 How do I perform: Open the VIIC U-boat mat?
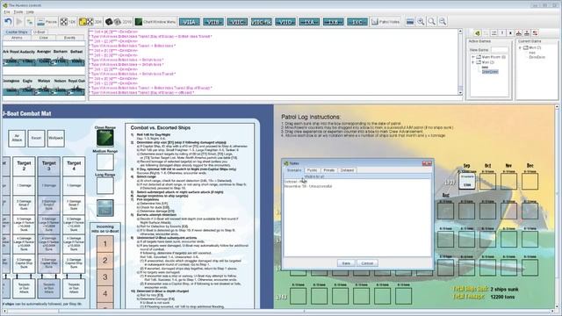[237, 22]
